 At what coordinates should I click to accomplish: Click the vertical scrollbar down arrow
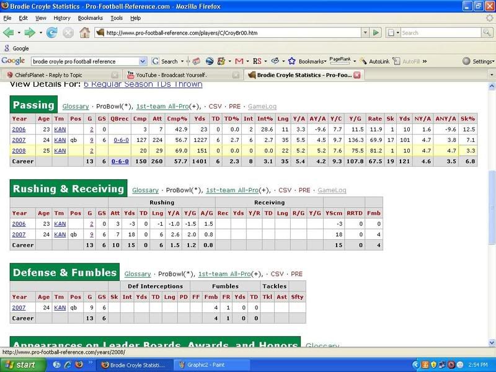pyautogui.click(x=492, y=343)
